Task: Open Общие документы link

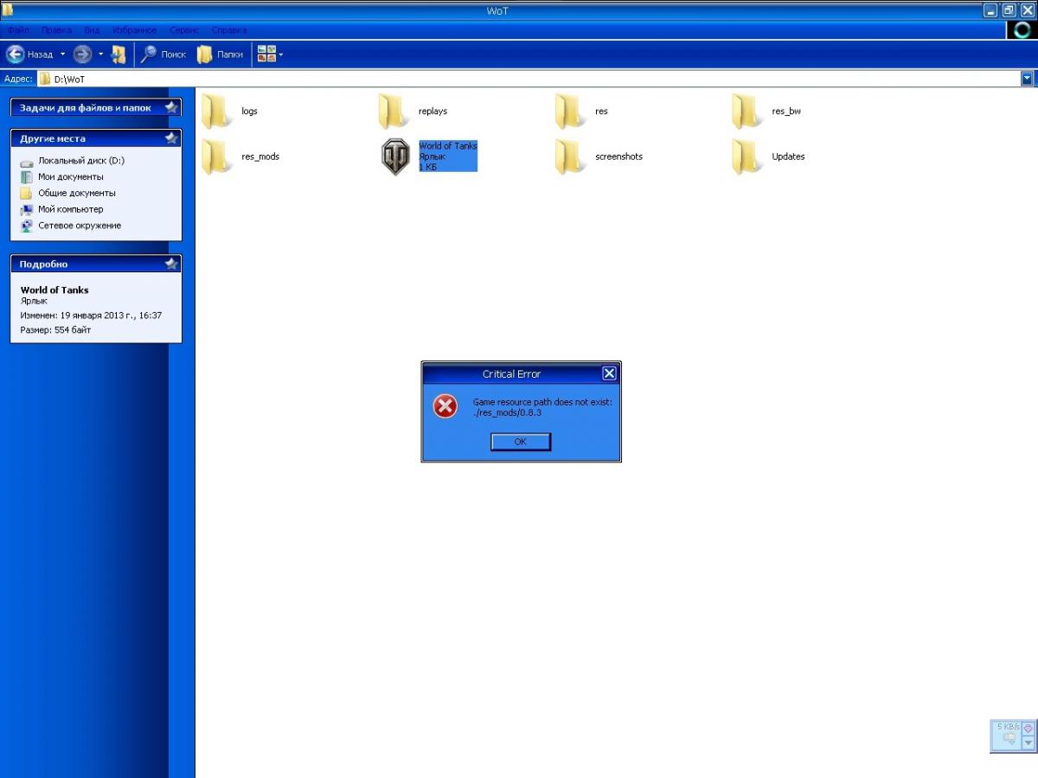Action: click(77, 194)
